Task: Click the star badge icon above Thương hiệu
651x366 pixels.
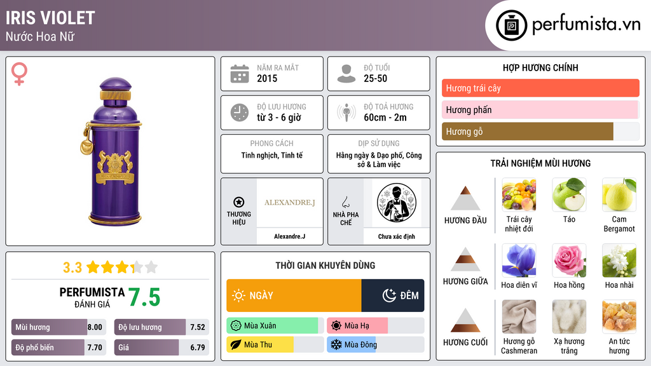Action: click(239, 202)
